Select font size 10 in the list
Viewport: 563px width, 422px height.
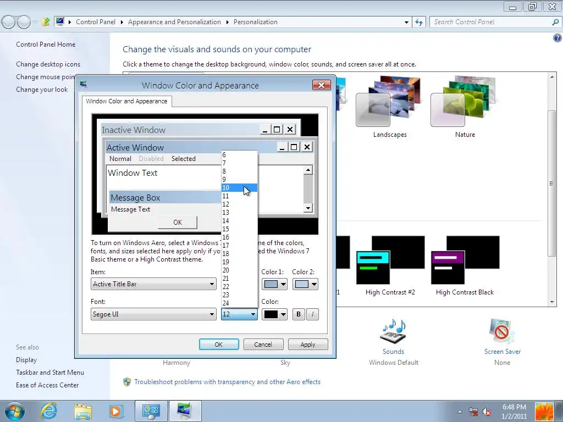tap(239, 188)
